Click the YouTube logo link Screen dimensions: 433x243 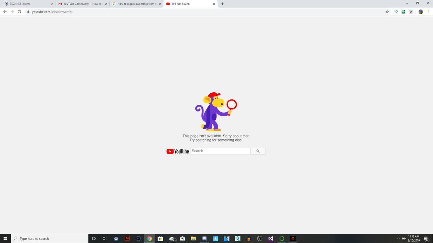[x=178, y=151]
